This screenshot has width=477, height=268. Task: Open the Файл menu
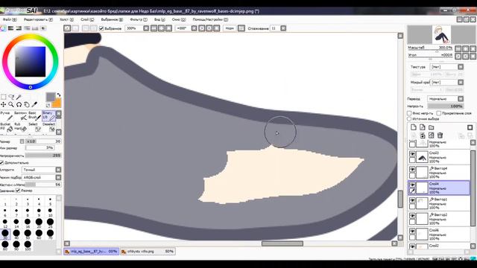[x=10, y=19]
